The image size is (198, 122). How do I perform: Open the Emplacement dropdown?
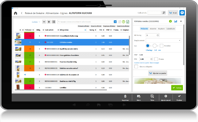click(x=163, y=40)
